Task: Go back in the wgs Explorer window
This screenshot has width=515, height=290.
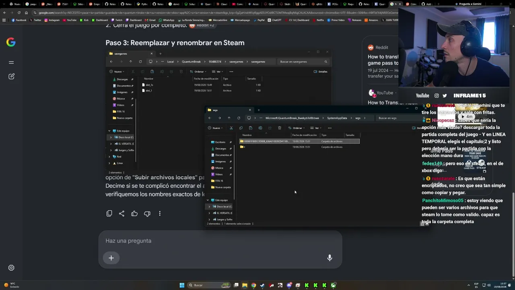Action: point(210,118)
